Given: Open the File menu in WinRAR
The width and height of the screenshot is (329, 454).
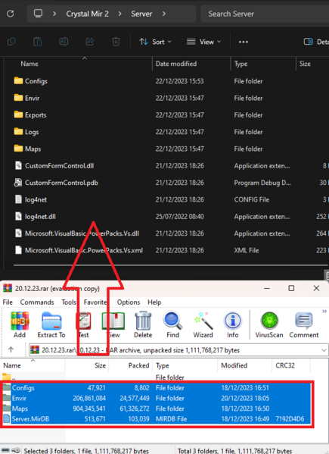Looking at the screenshot, I should (x=8, y=302).
